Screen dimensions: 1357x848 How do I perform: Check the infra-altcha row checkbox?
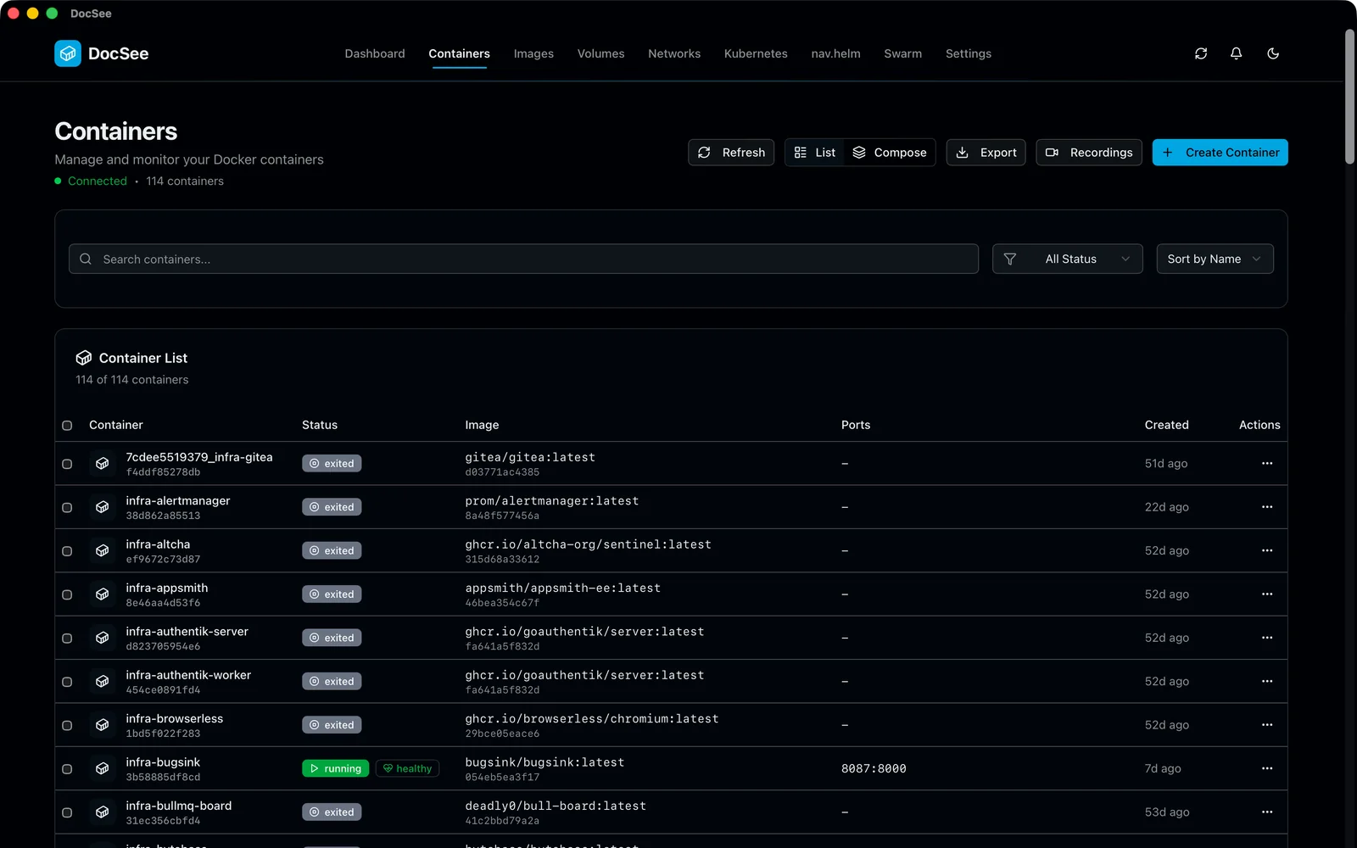[x=67, y=551]
